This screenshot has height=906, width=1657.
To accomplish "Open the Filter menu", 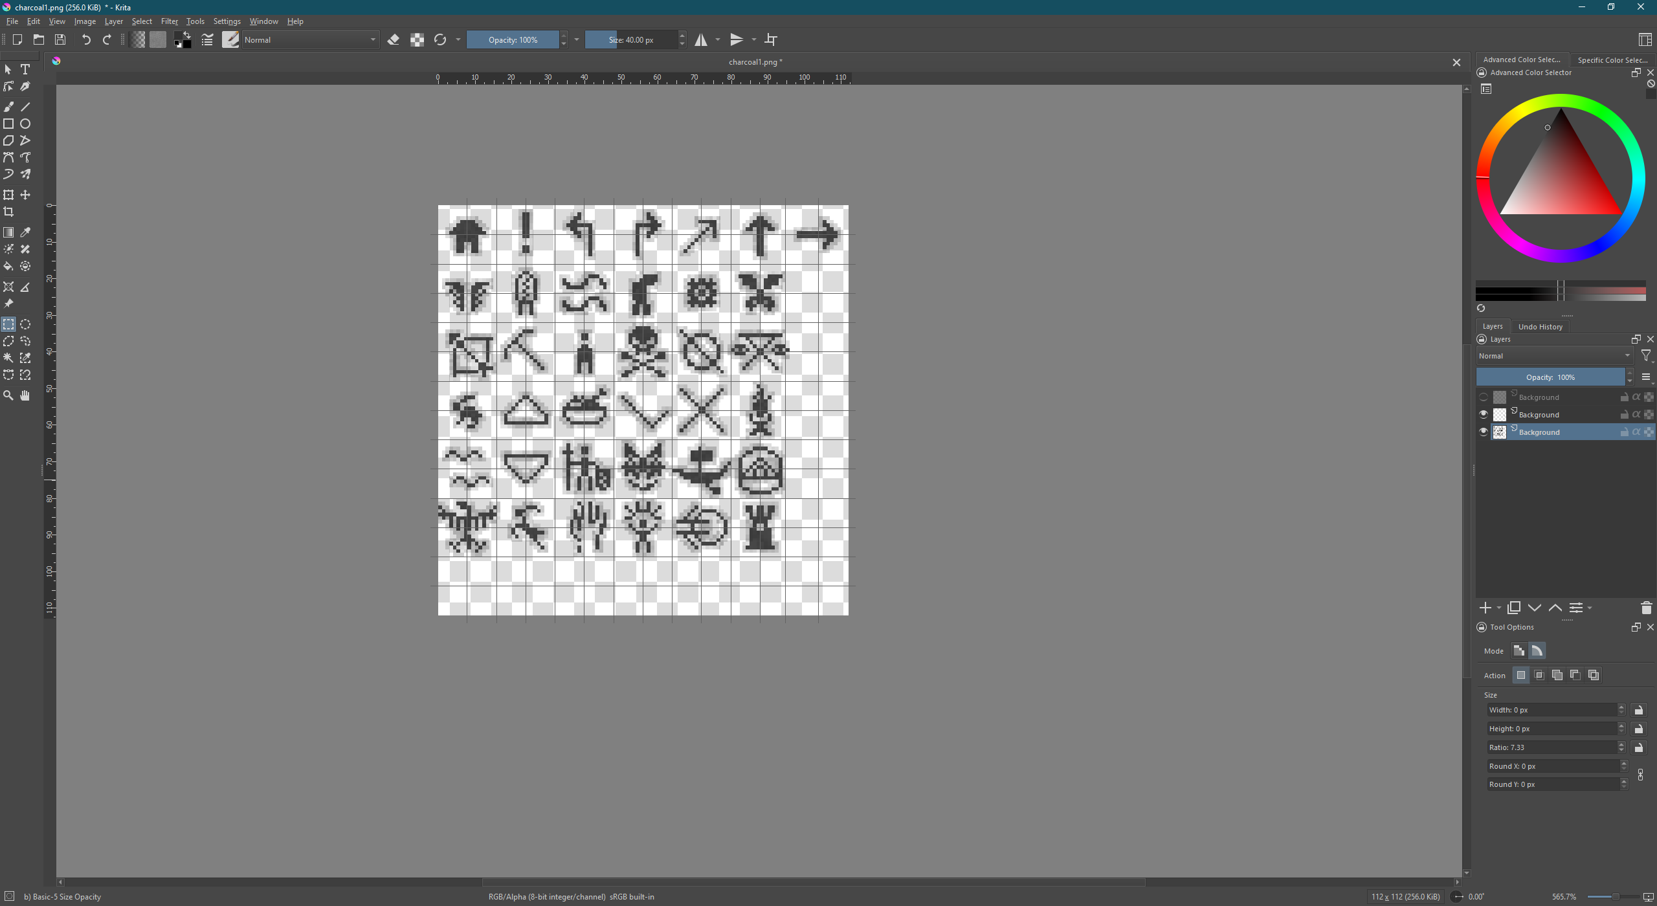I will (170, 21).
